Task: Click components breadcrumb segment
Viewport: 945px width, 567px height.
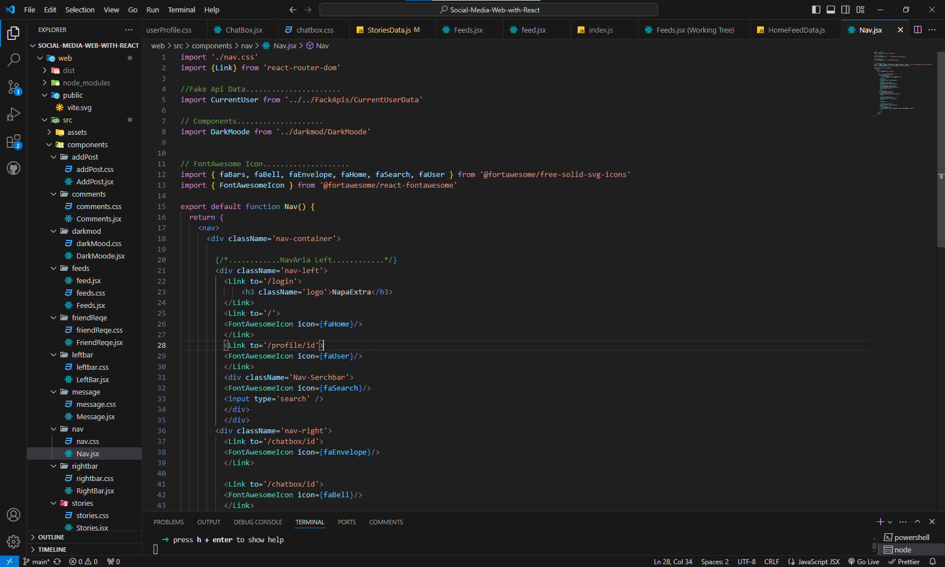Action: pyautogui.click(x=211, y=46)
